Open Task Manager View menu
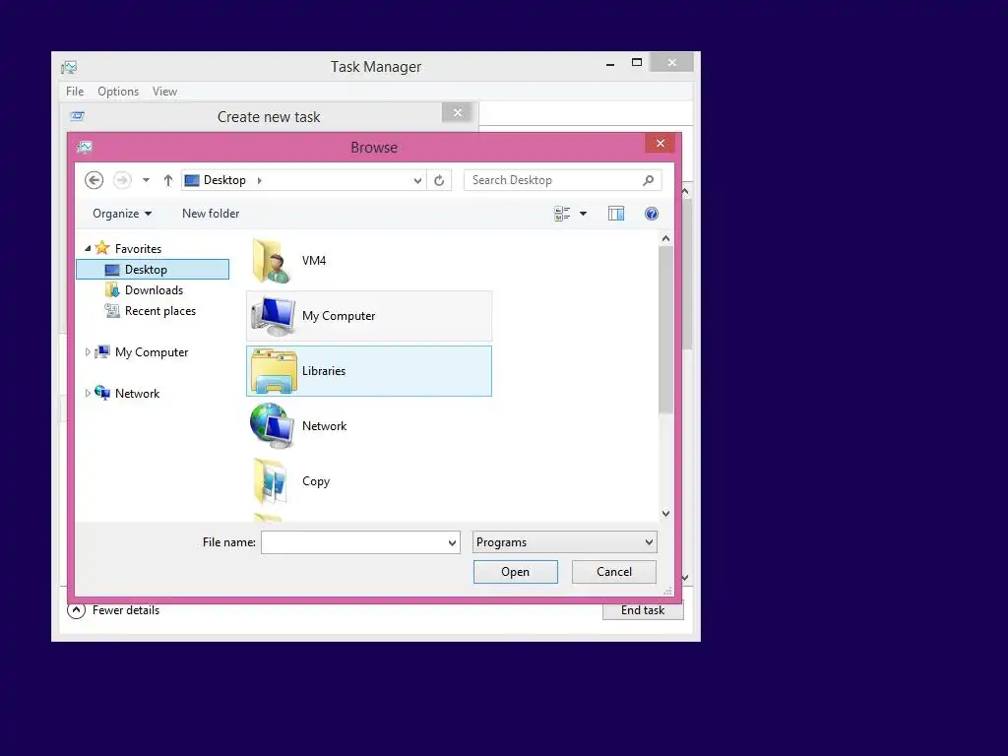This screenshot has height=756, width=1008. coord(164,92)
